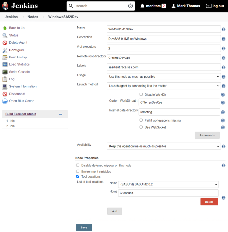Click the System Information computer icon
This screenshot has height=232, width=228.
[5, 87]
